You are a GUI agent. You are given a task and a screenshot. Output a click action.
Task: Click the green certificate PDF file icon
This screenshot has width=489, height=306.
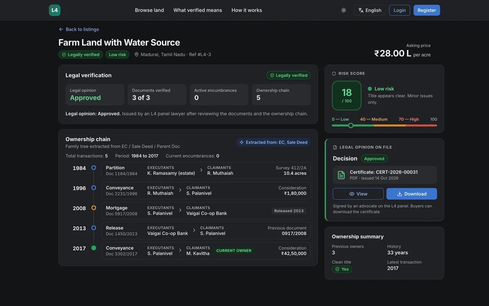341,175
